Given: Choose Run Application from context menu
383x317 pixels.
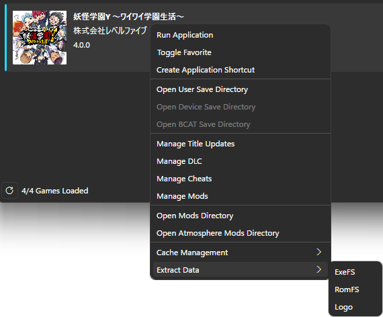Looking at the screenshot, I should [241, 35].
